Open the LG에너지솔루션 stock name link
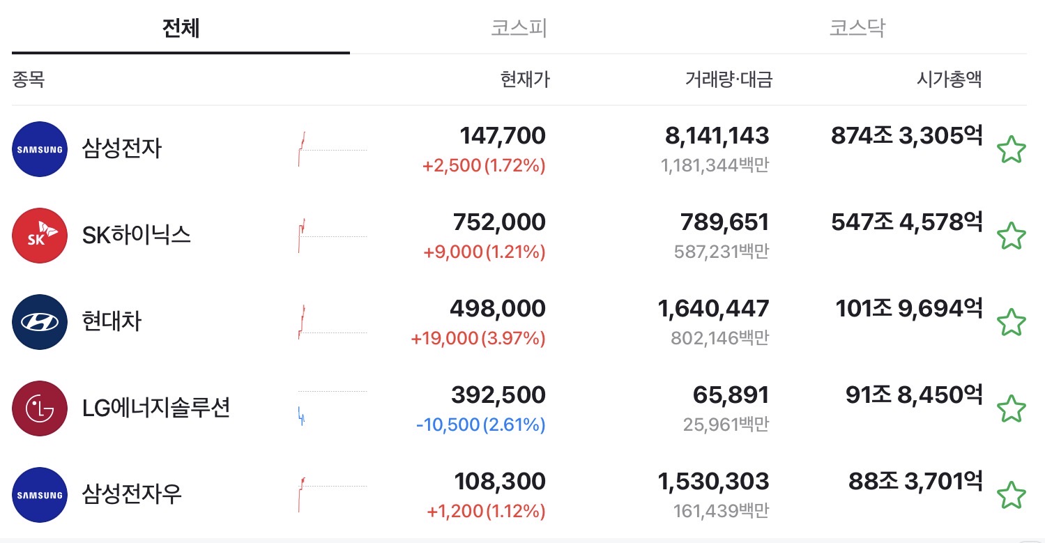 156,408
